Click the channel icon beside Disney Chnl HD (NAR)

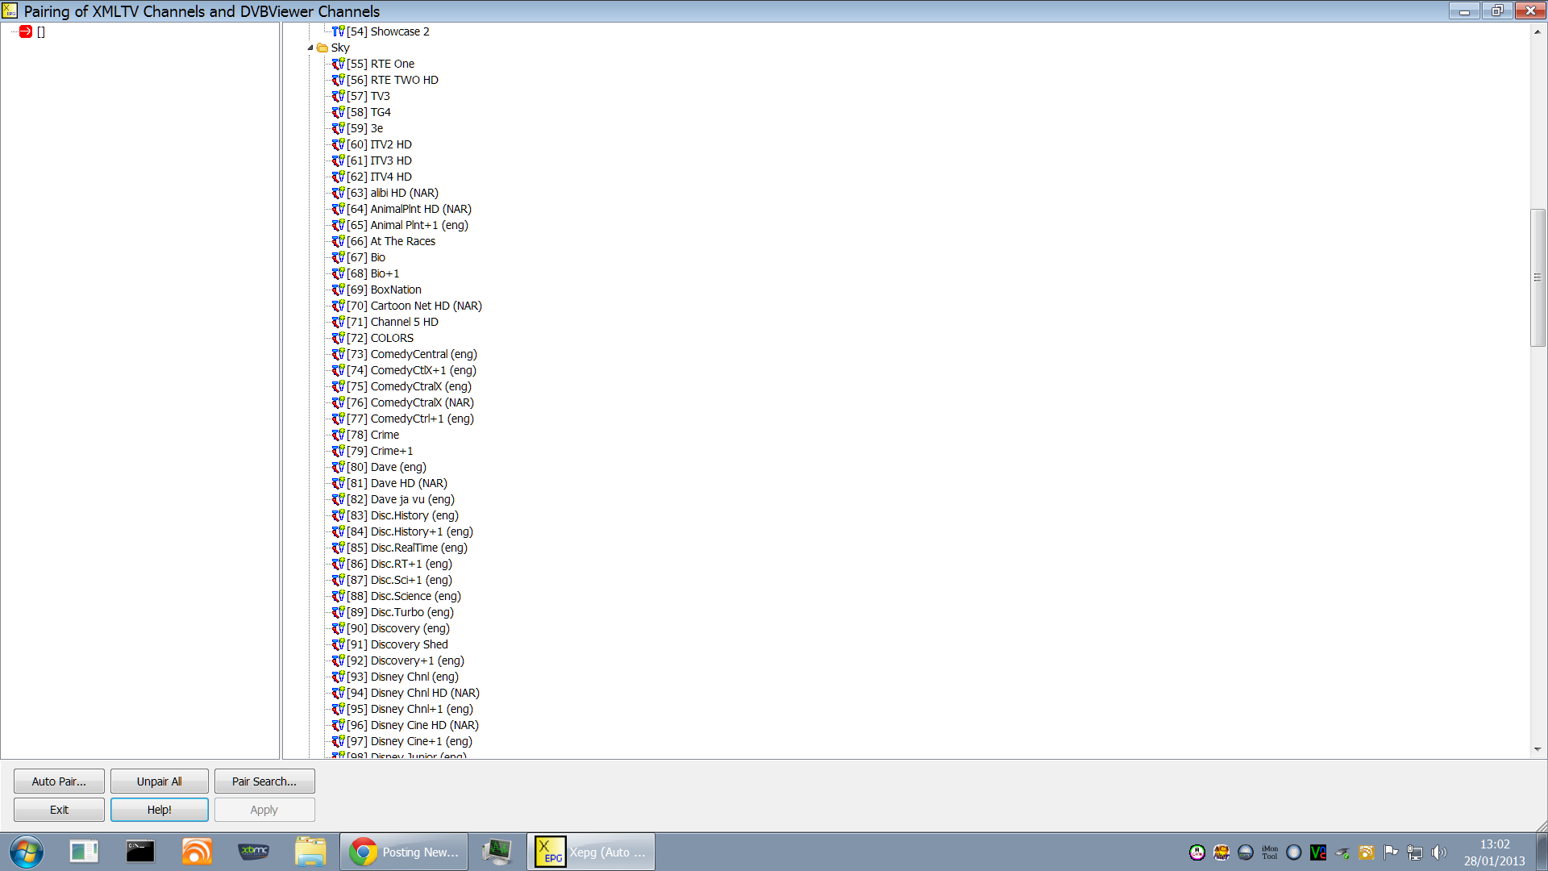click(338, 693)
